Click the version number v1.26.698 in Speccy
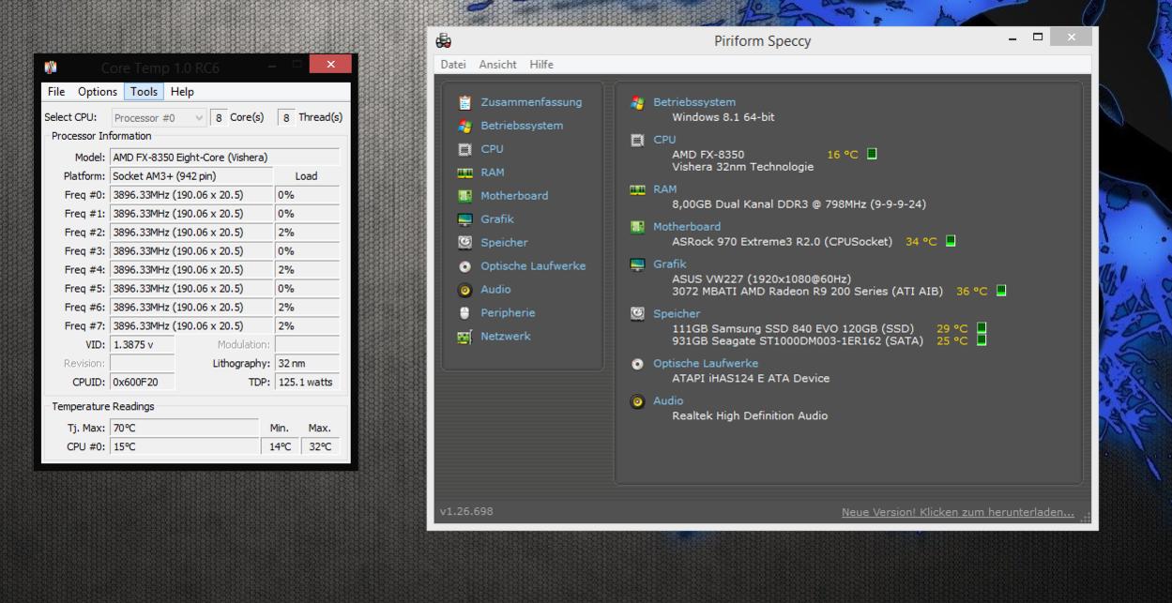Screen dimensions: 1172x603 tap(466, 511)
